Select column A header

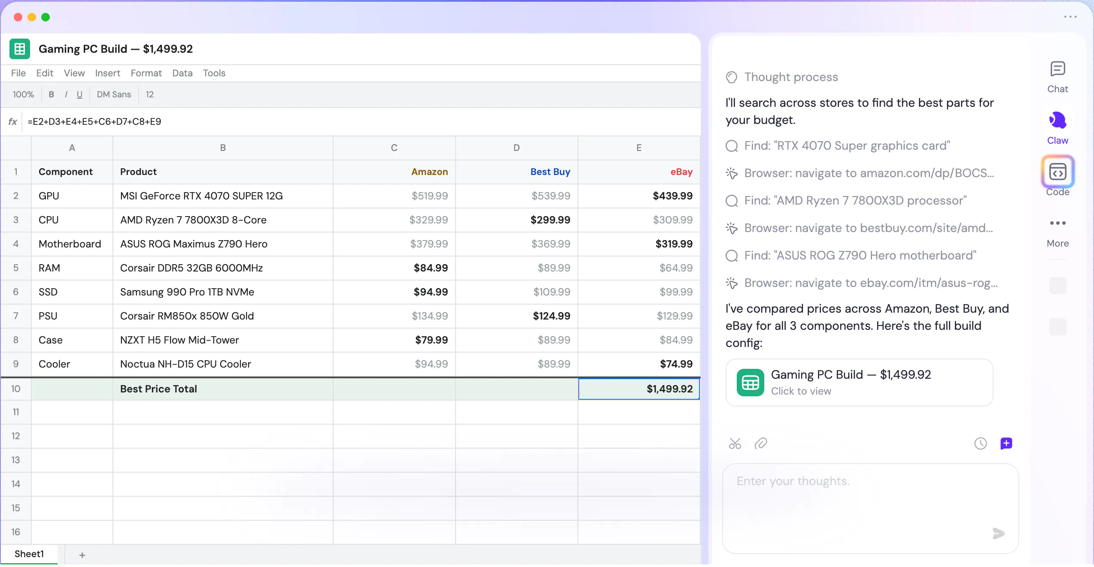(x=72, y=148)
